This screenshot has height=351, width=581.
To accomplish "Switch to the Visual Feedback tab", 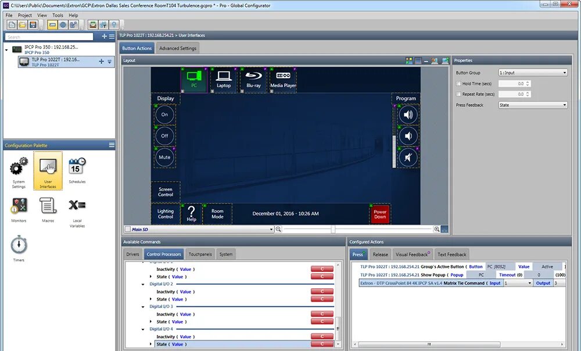I will point(413,255).
